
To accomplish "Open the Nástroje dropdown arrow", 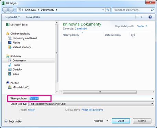I will coord(107,121).
